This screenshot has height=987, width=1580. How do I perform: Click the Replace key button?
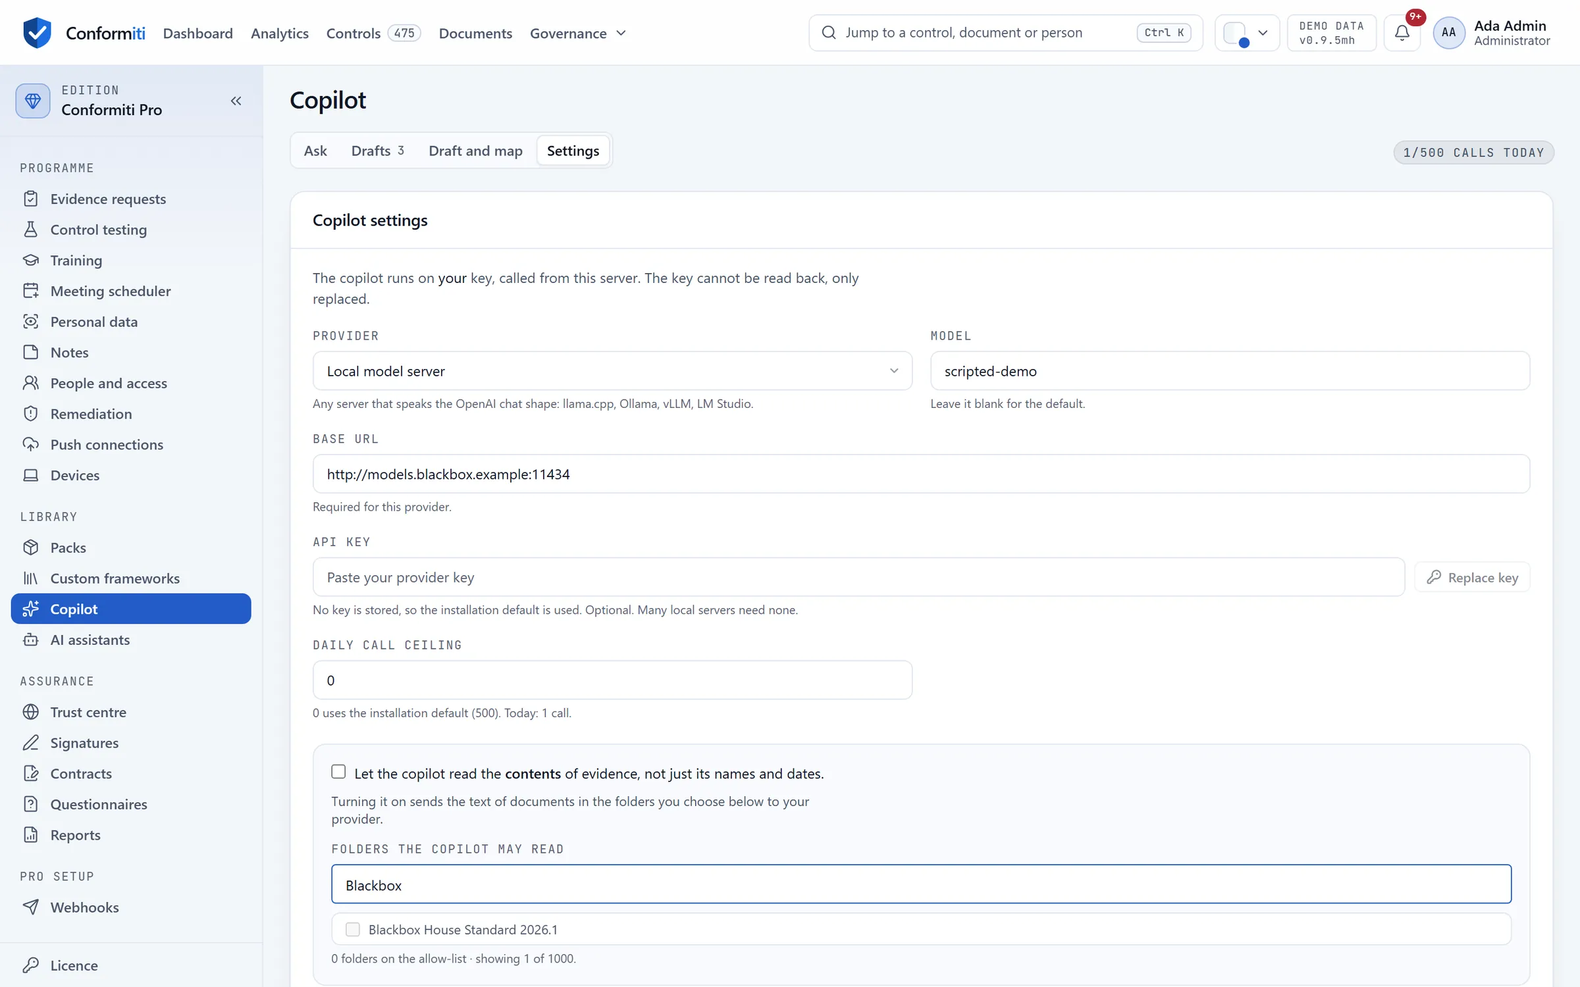tap(1472, 577)
